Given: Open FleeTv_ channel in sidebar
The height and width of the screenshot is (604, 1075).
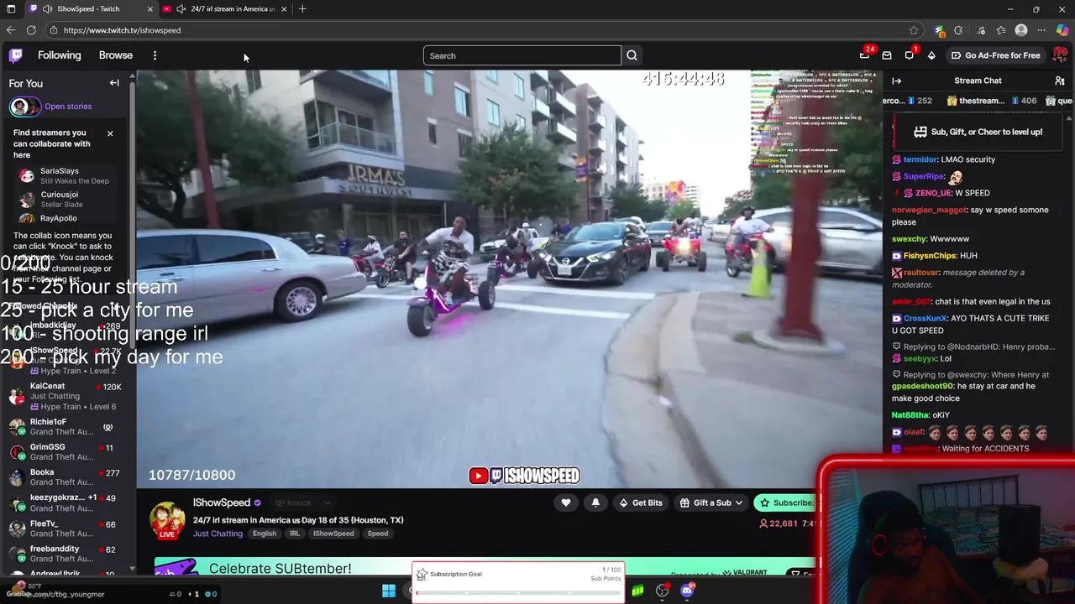Looking at the screenshot, I should point(67,528).
